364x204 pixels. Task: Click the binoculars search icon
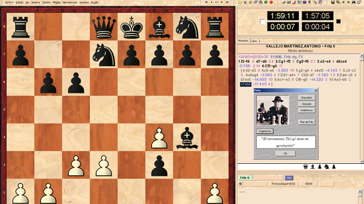(x=354, y=2)
